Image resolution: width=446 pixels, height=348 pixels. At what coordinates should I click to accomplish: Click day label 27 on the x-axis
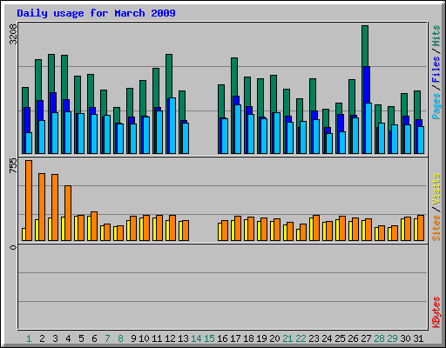click(366, 338)
